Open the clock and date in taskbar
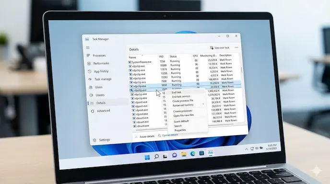Viewport: 330px width, 184px height. pyautogui.click(x=271, y=147)
